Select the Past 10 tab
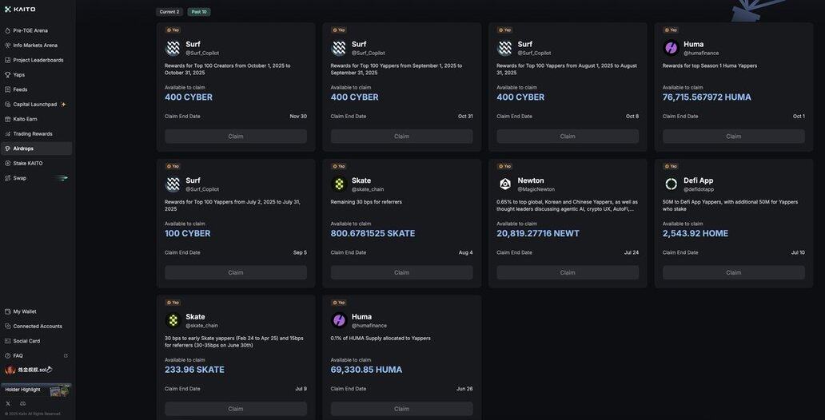The height and width of the screenshot is (420, 825). tap(199, 12)
